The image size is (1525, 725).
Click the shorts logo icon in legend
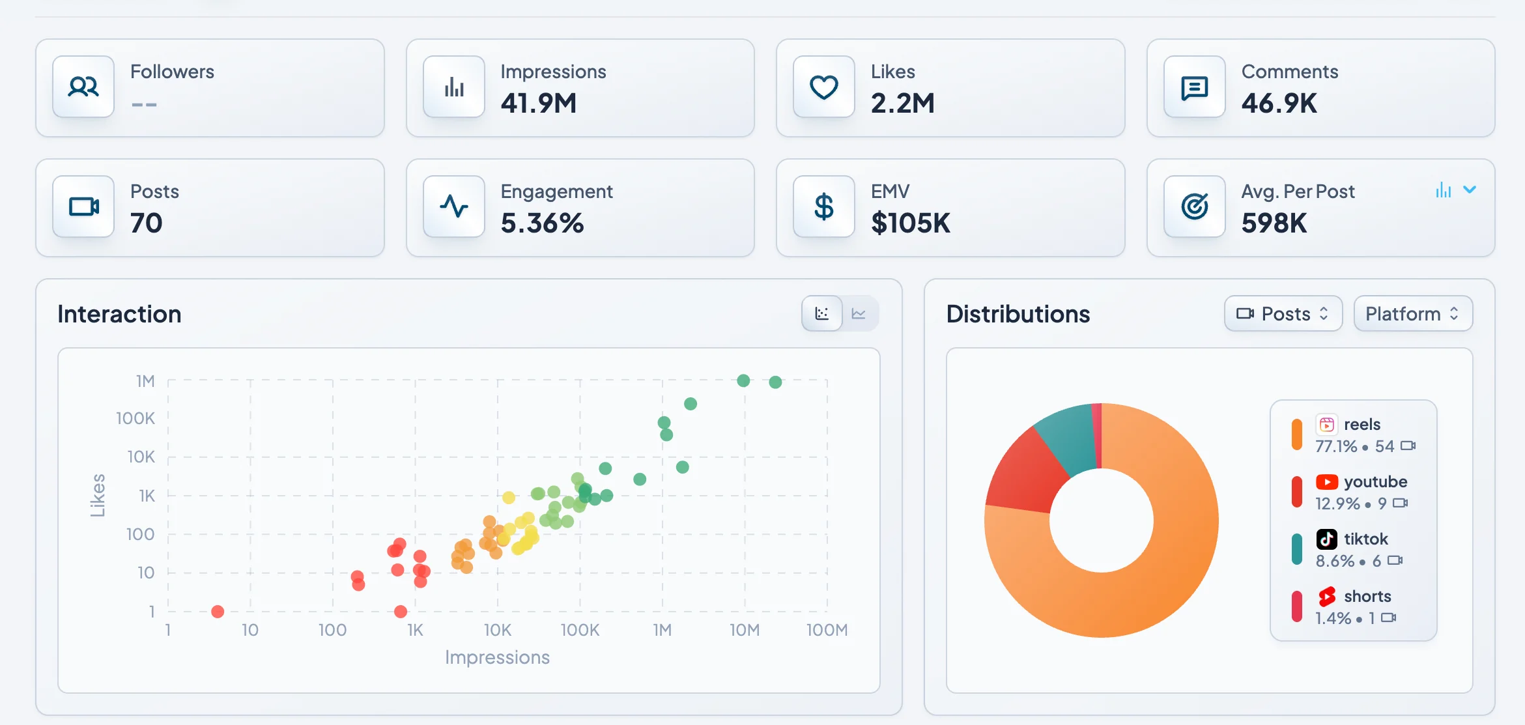(x=1327, y=596)
